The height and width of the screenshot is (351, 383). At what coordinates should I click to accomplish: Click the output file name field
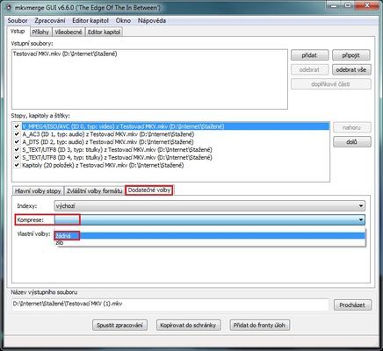click(170, 304)
